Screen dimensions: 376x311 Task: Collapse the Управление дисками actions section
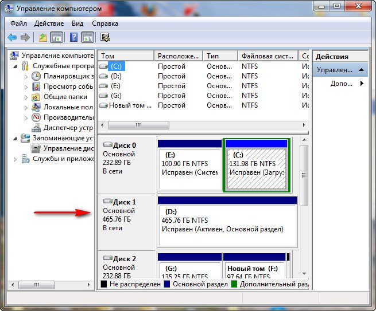361,70
